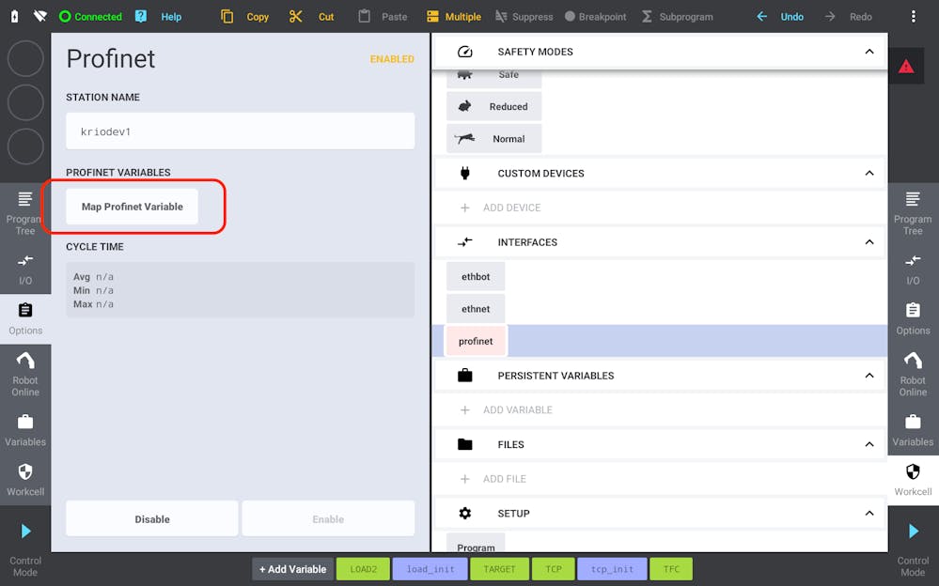Collapse the Interfaces section
This screenshot has height=586, width=939.
(x=869, y=242)
